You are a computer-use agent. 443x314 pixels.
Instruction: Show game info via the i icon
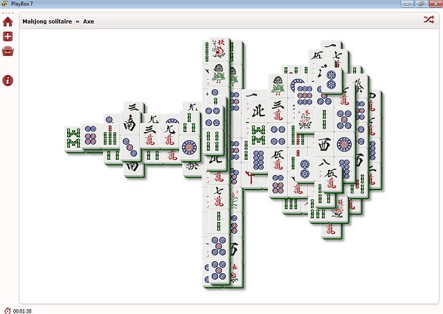pyautogui.click(x=8, y=80)
